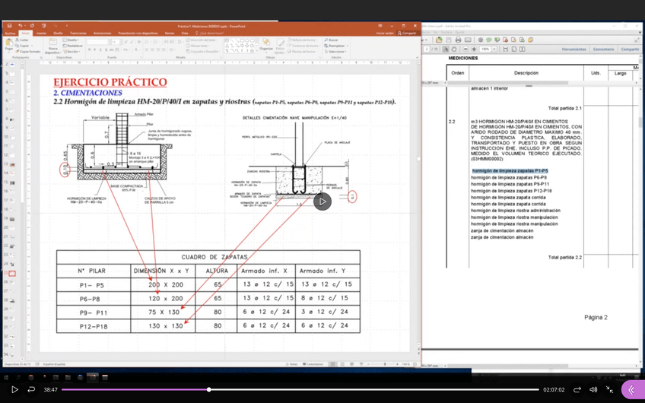This screenshot has height=403, width=645.
Task: Click the rewind icon beside the play button
Action: [x=31, y=389]
